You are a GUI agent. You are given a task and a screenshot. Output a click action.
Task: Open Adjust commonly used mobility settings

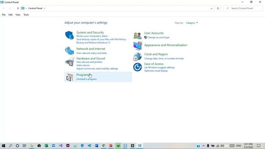(x=97, y=69)
